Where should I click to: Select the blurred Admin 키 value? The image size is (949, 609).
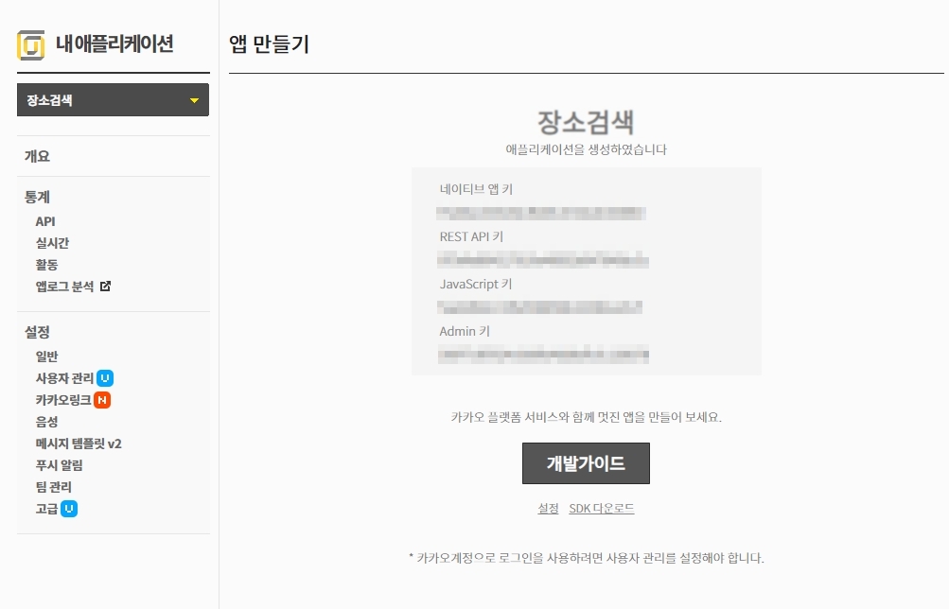click(x=543, y=355)
